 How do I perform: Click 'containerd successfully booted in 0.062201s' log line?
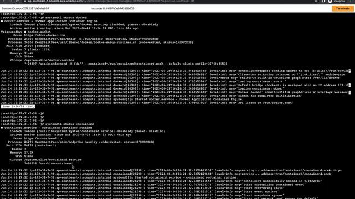coord(161,181)
